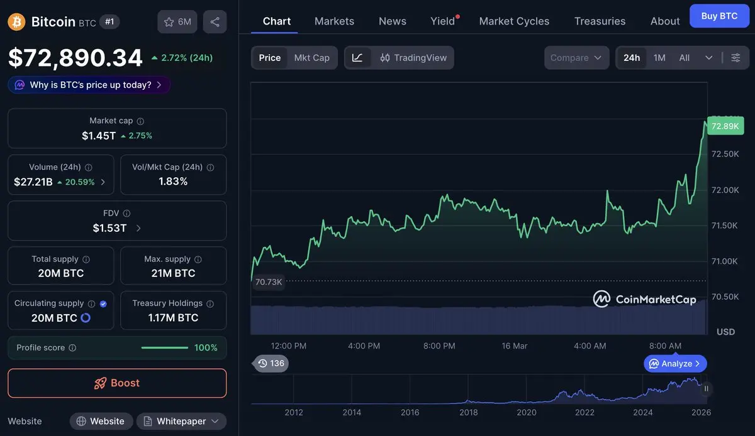Expand the Whitepaper dropdown
The height and width of the screenshot is (436, 755).
coord(181,421)
